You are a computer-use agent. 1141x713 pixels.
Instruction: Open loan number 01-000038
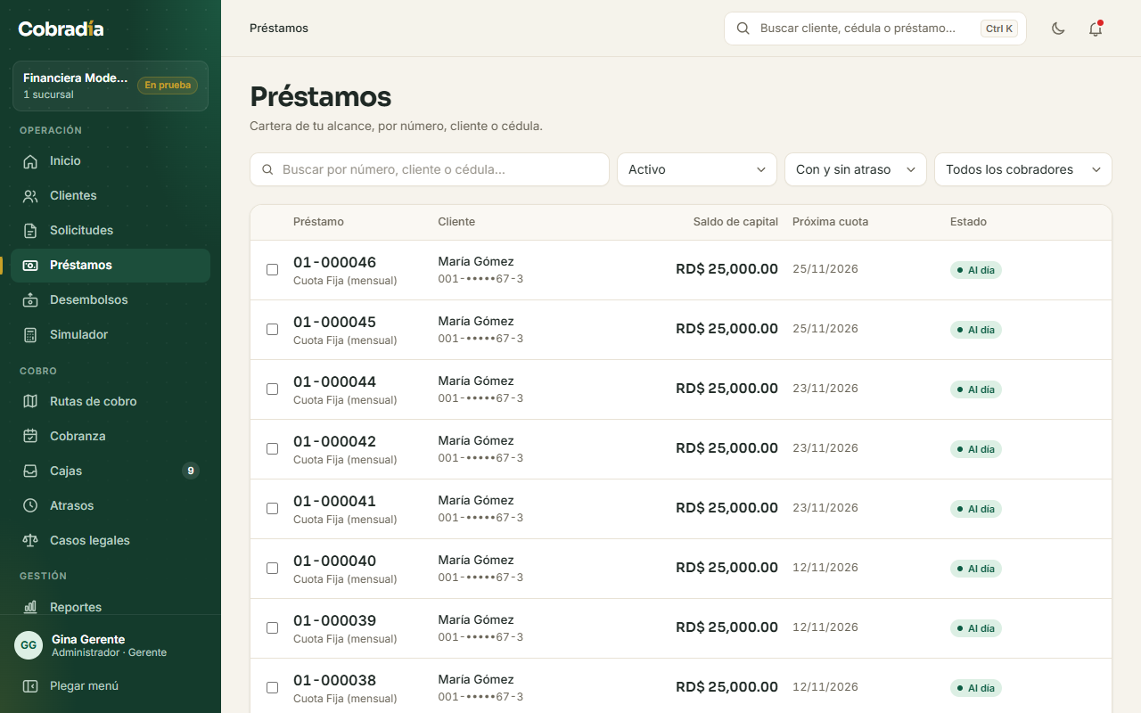[334, 680]
